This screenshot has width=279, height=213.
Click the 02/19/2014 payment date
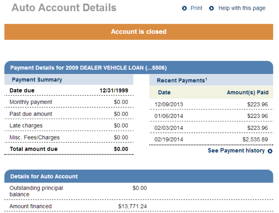pyautogui.click(x=169, y=140)
